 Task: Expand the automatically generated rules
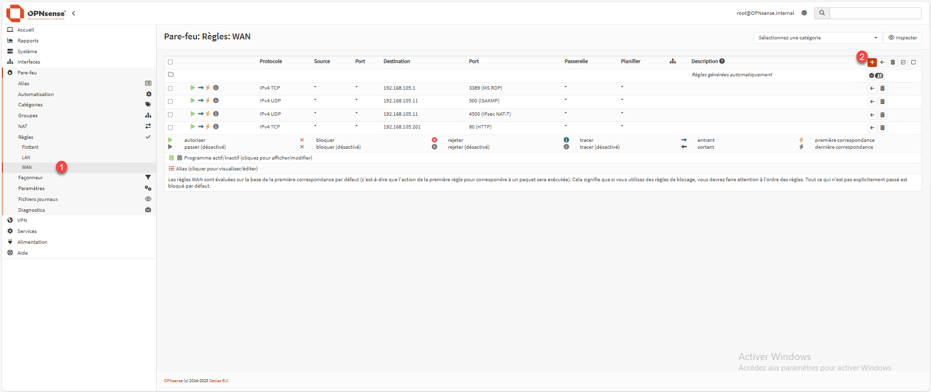[875, 75]
